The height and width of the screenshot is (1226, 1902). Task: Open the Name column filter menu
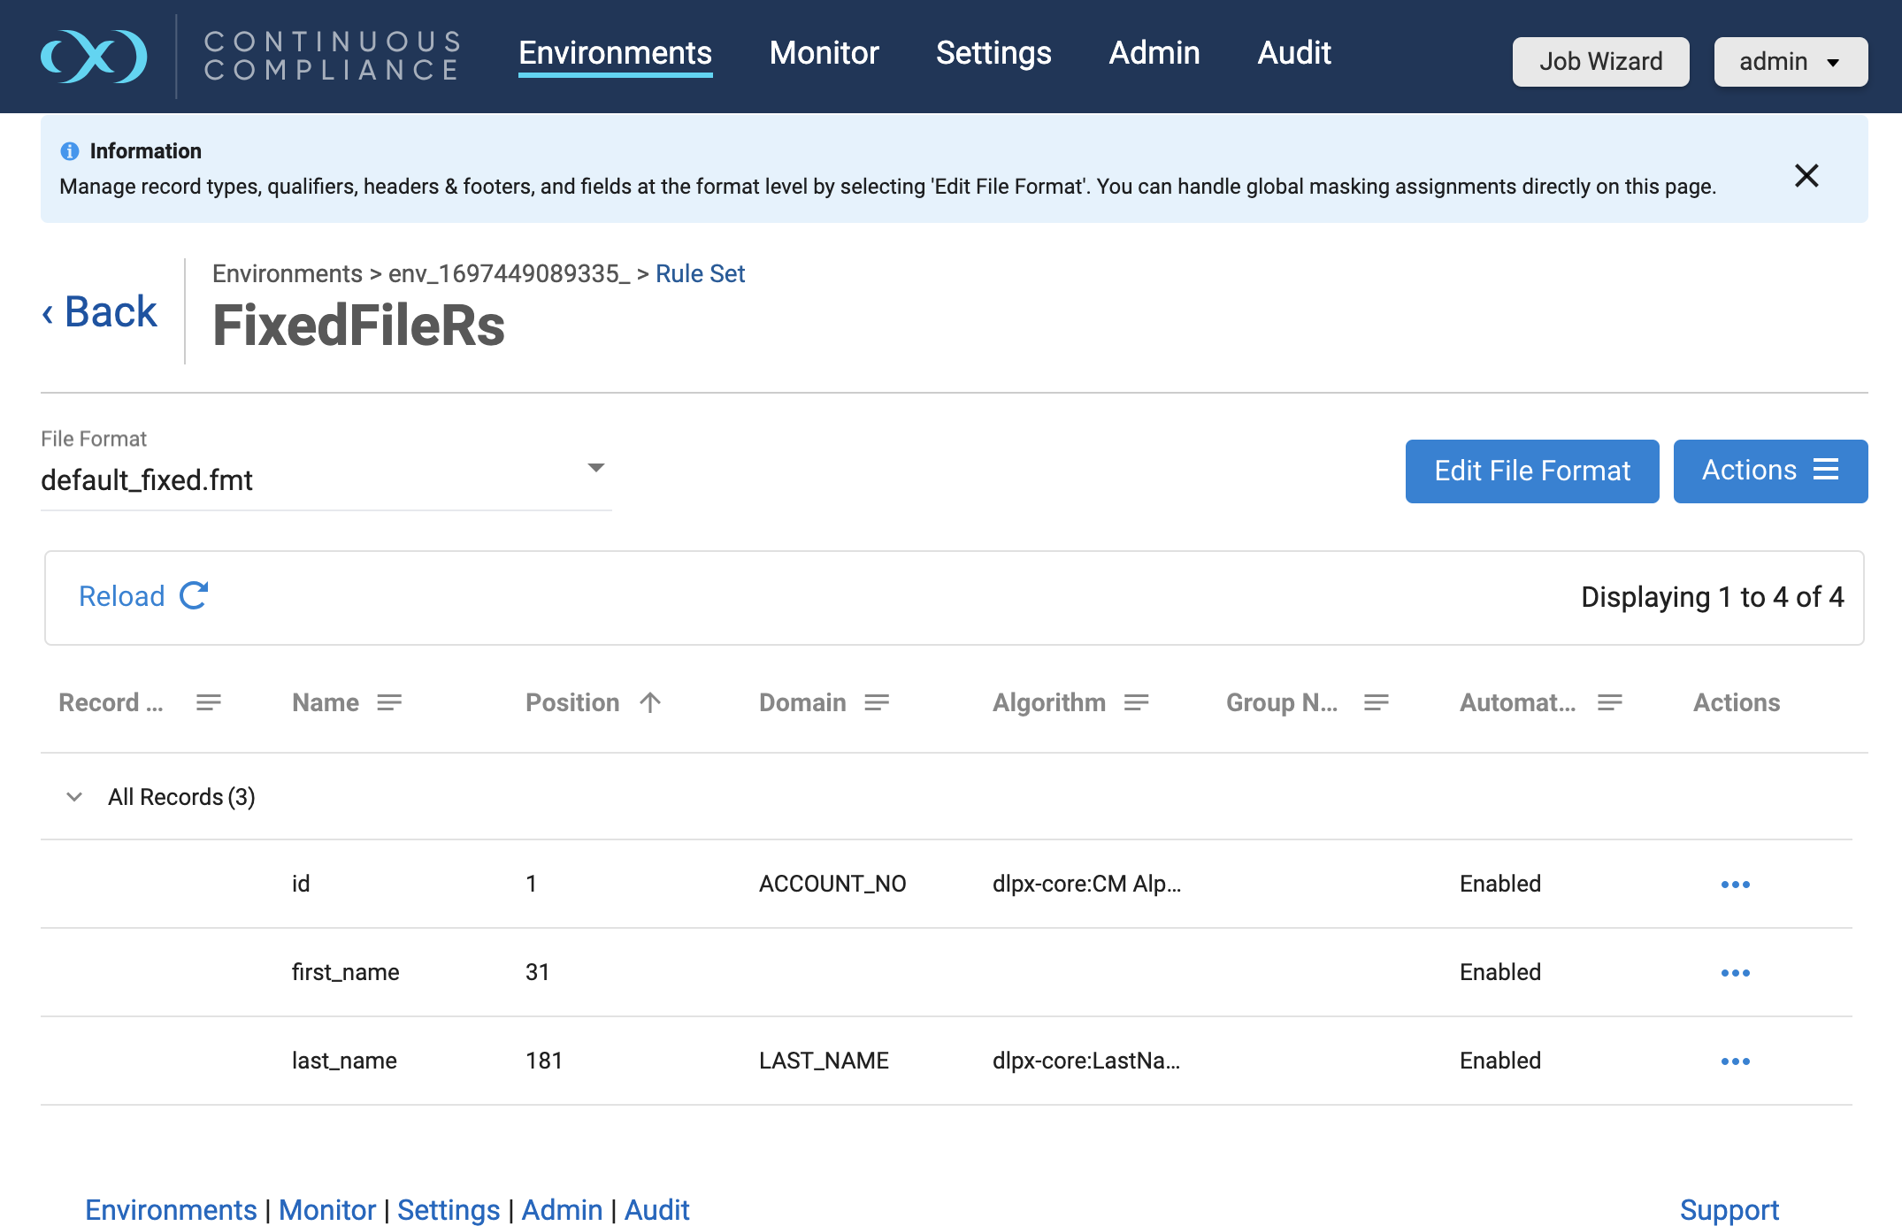point(389,702)
